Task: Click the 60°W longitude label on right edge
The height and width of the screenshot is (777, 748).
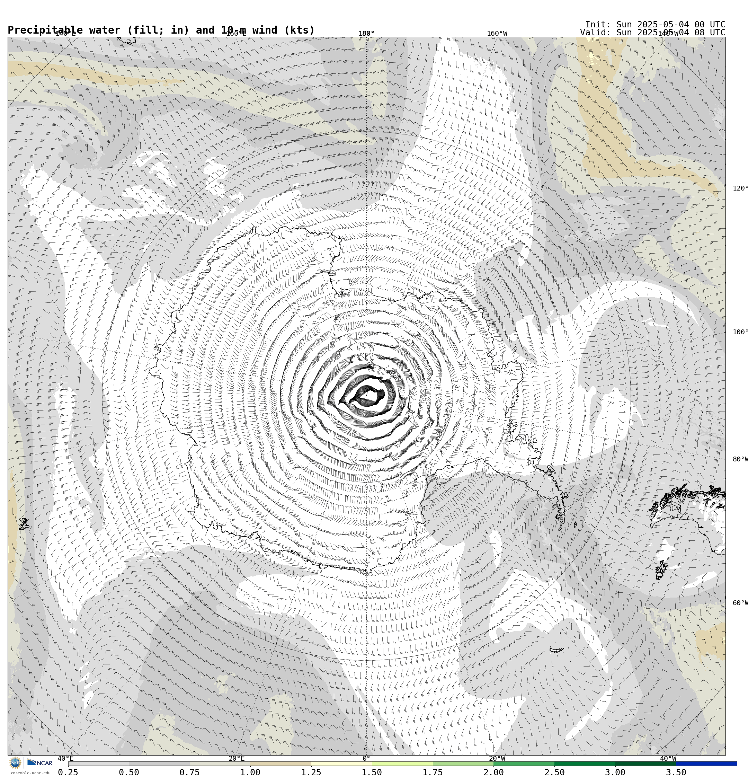Action: click(740, 603)
